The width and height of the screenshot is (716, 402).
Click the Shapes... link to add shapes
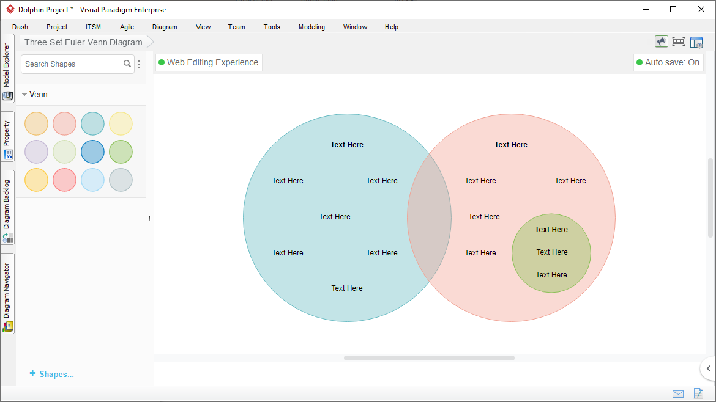click(x=51, y=374)
